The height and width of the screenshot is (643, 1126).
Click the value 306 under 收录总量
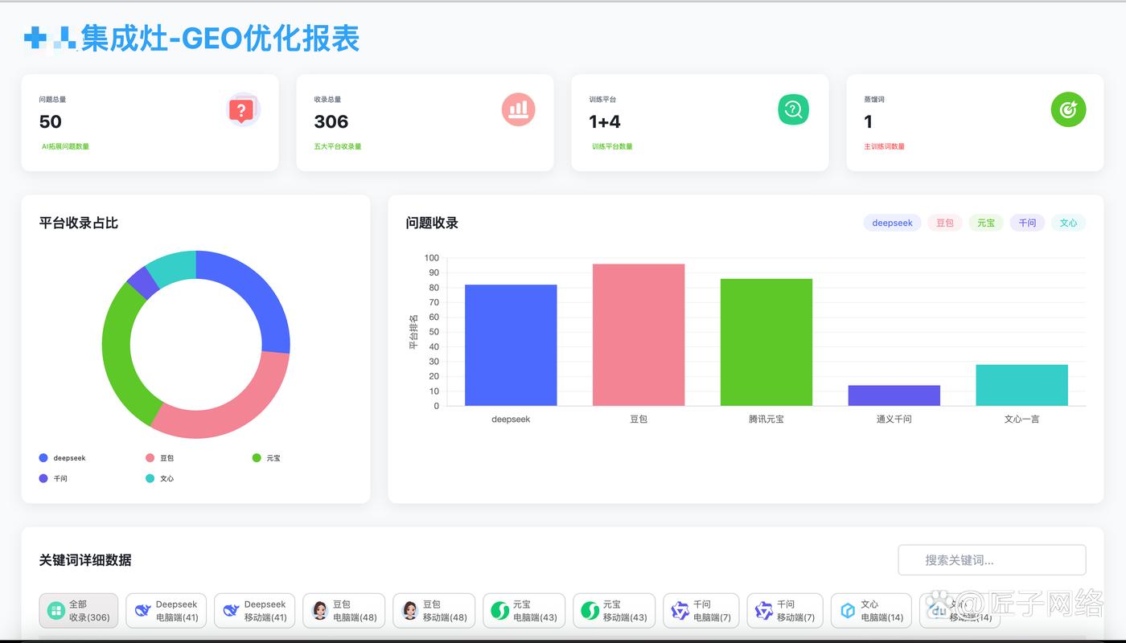(331, 121)
